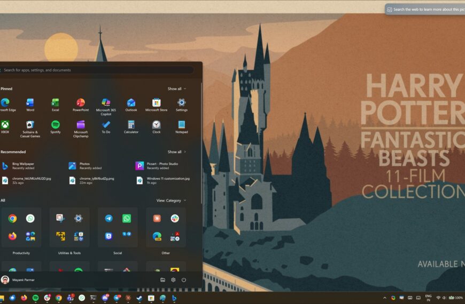The height and width of the screenshot is (304, 465).
Task: Open Snipping Tool in Utilities & Tools
Action: point(60,218)
